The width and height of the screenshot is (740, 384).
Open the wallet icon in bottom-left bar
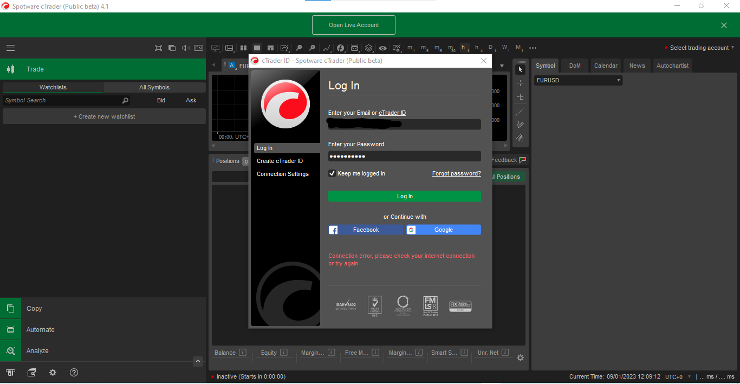tap(32, 373)
